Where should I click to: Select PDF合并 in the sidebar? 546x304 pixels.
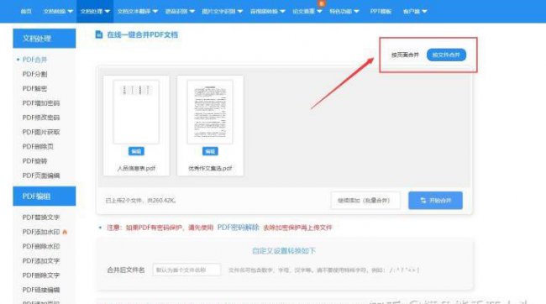pos(34,60)
